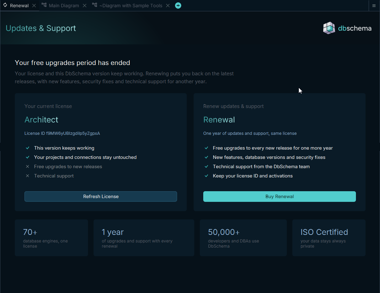Close the ~Diagram with Sample Tools tab

168,6
